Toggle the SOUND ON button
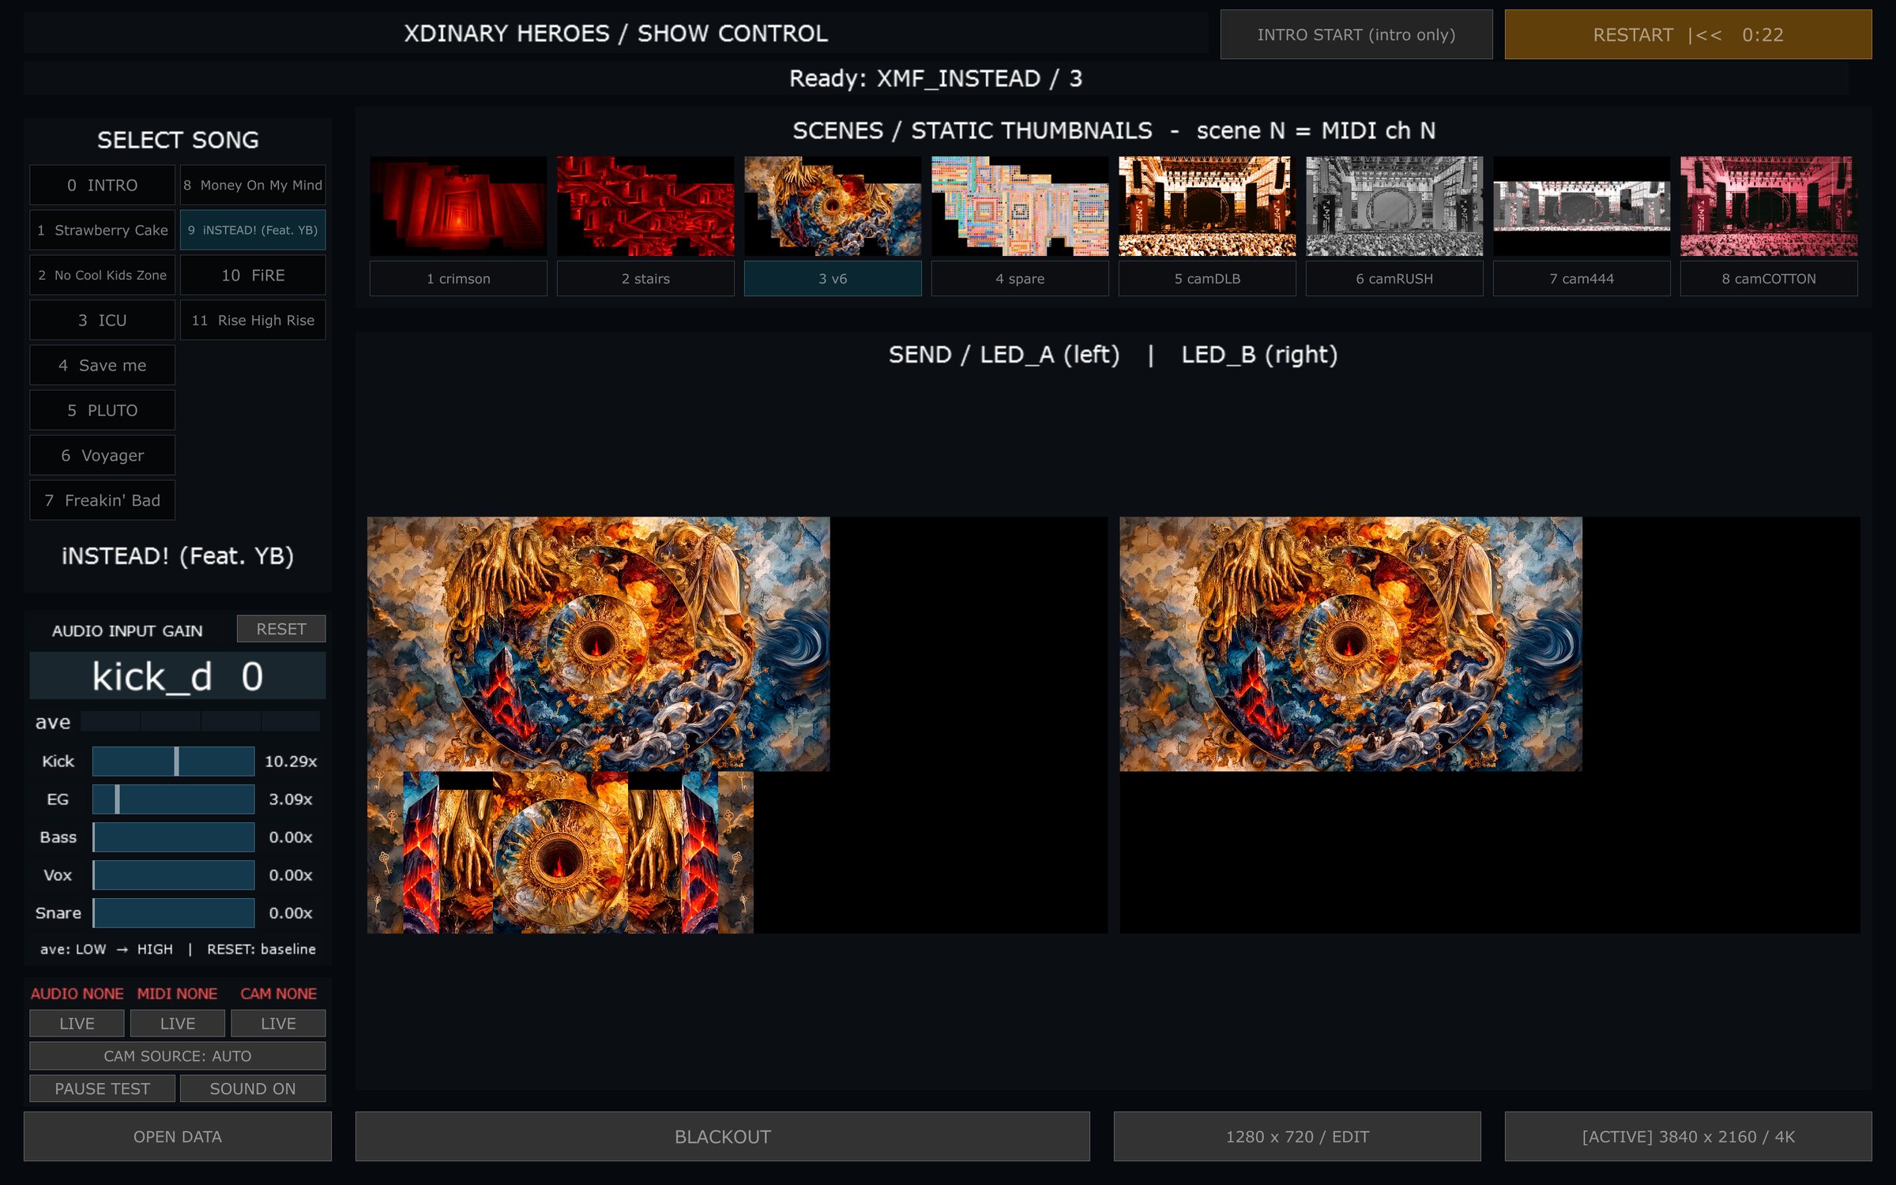This screenshot has width=1896, height=1185. click(x=253, y=1089)
